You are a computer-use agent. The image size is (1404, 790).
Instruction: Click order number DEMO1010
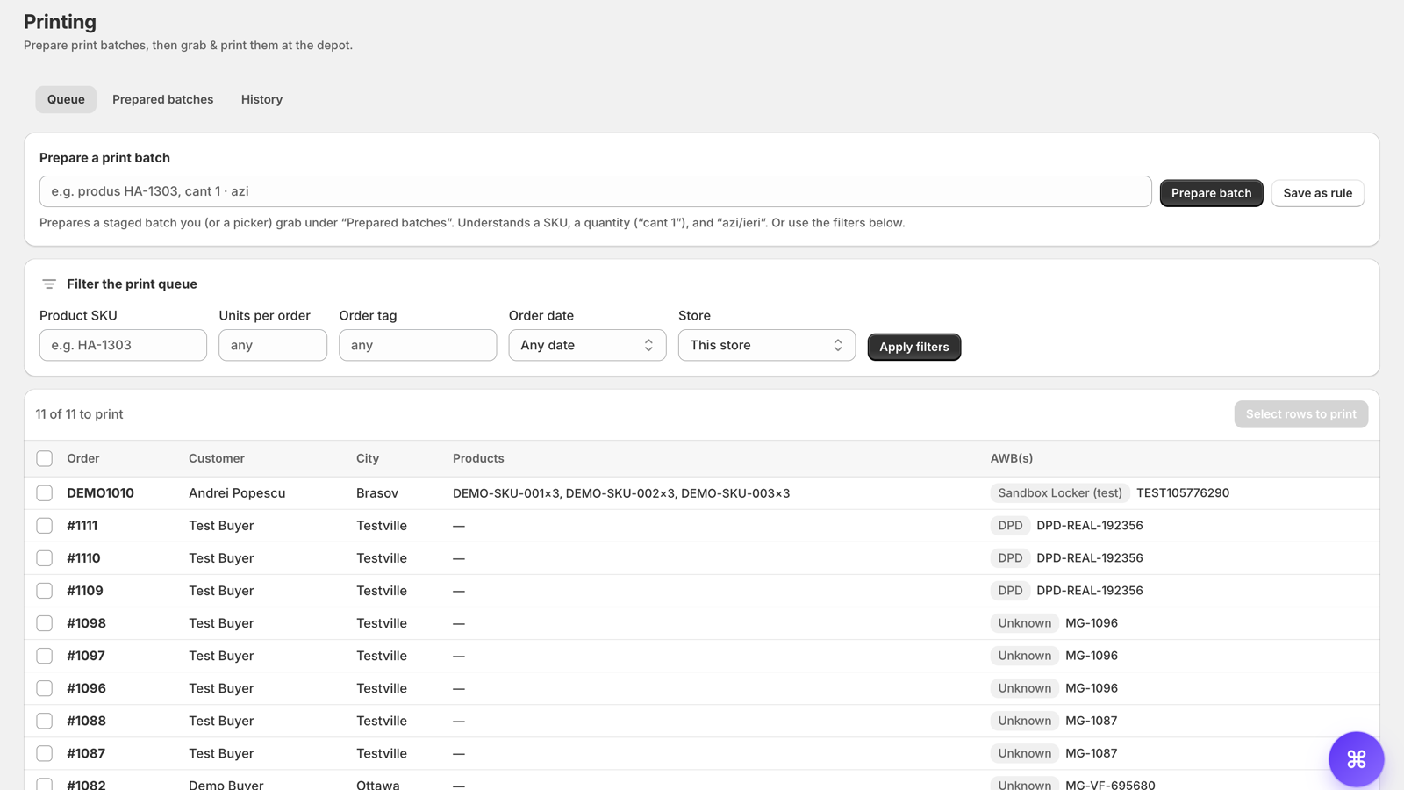(100, 493)
